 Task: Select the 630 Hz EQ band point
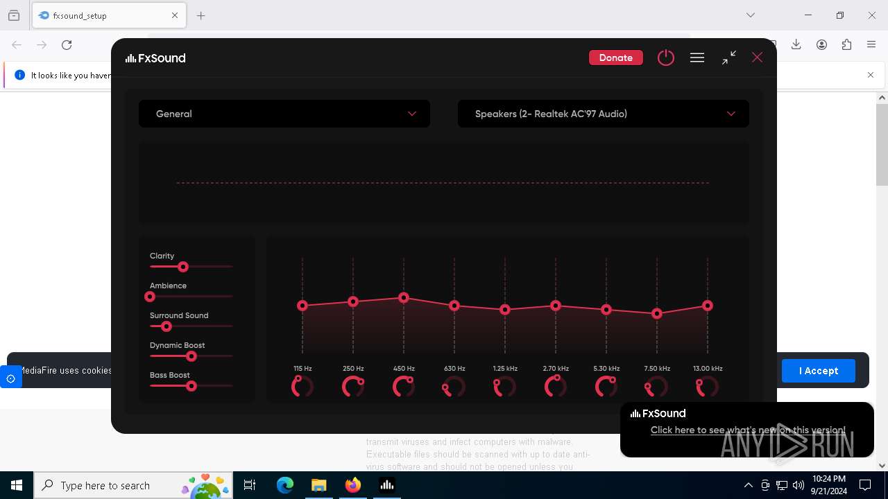click(454, 306)
